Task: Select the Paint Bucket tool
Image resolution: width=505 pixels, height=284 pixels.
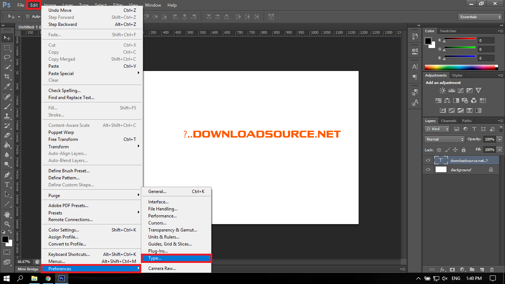Action: click(7, 145)
